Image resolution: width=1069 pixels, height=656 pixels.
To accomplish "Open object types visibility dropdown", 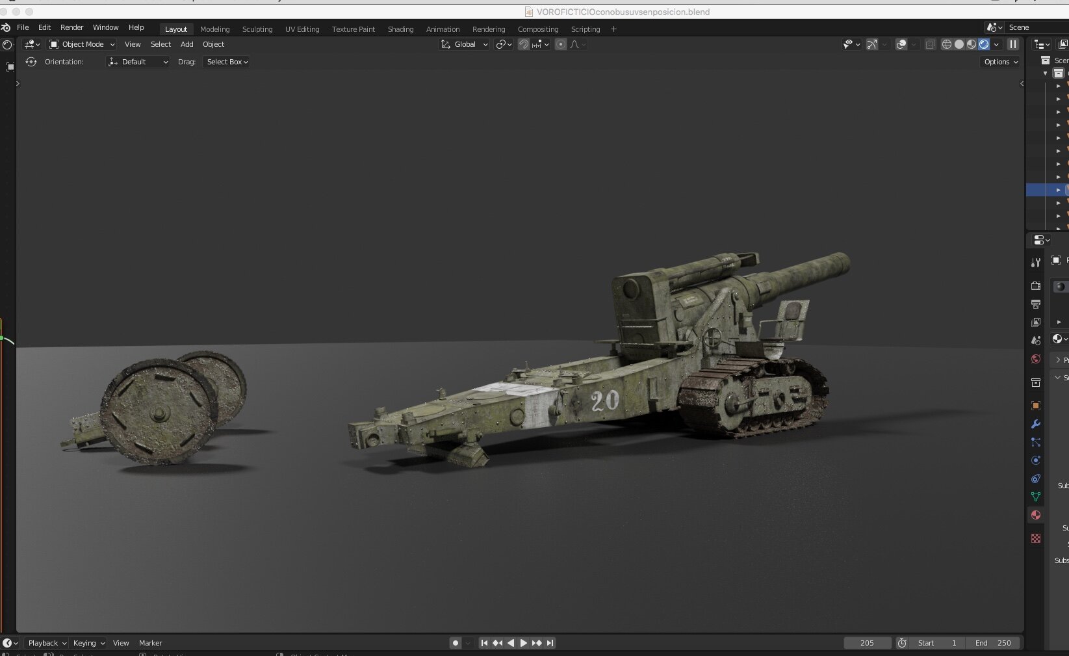I will point(851,44).
